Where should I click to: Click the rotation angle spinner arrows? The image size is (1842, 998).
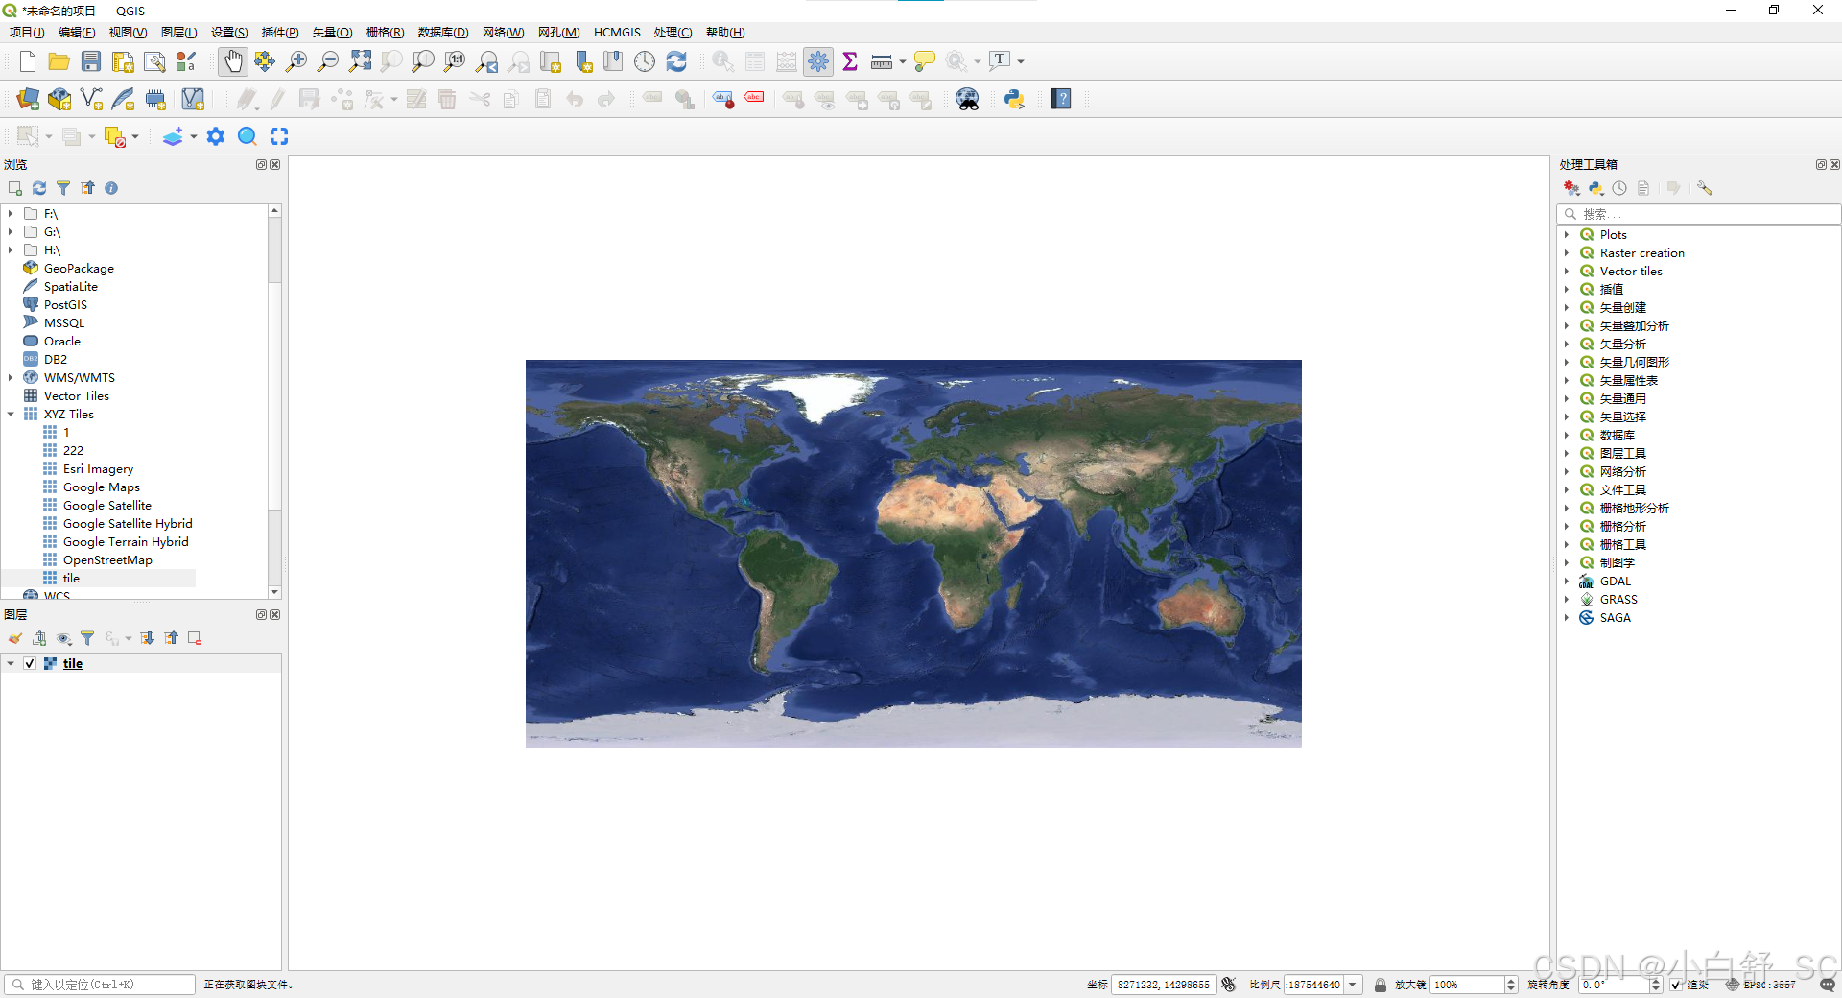coord(1655,985)
